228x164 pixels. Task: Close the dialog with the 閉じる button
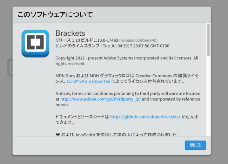pos(195,145)
